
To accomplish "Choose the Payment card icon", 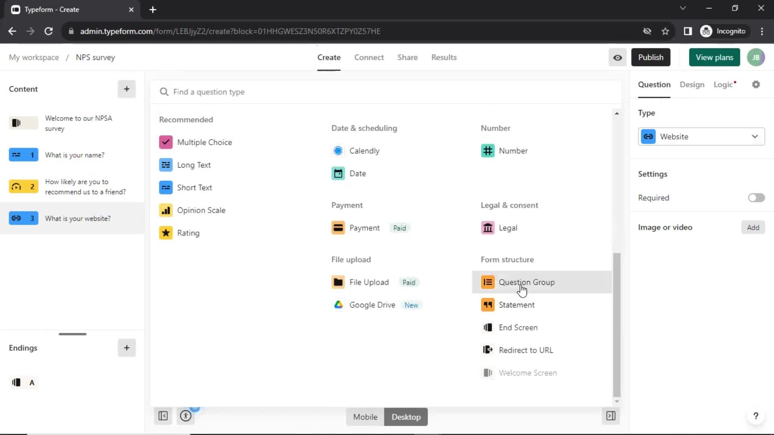I will tap(338, 228).
